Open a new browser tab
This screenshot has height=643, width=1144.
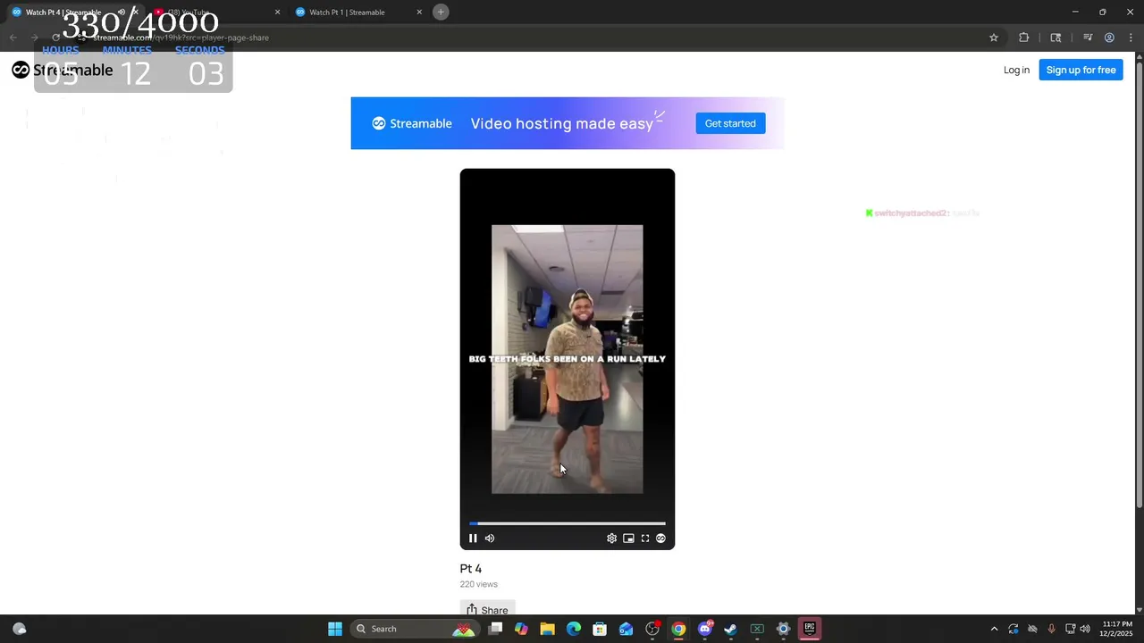441,12
